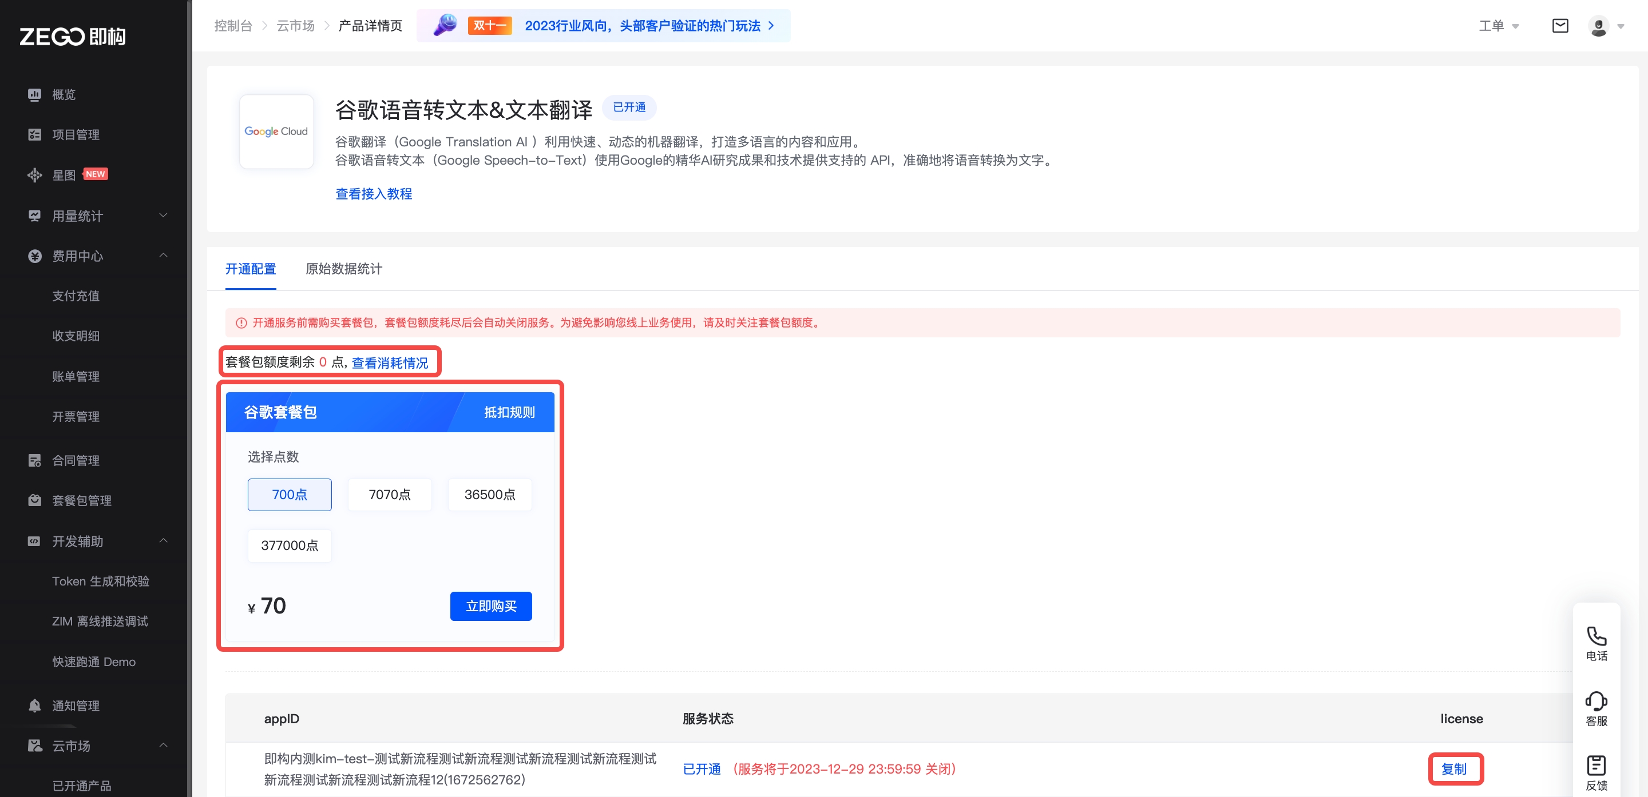Open 支付充值 in sidebar
This screenshot has height=797, width=1648.
coord(76,296)
